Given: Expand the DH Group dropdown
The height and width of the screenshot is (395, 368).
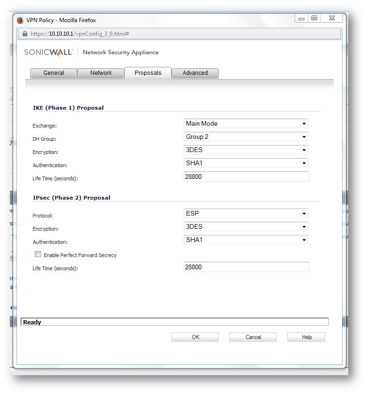Looking at the screenshot, I should point(245,137).
